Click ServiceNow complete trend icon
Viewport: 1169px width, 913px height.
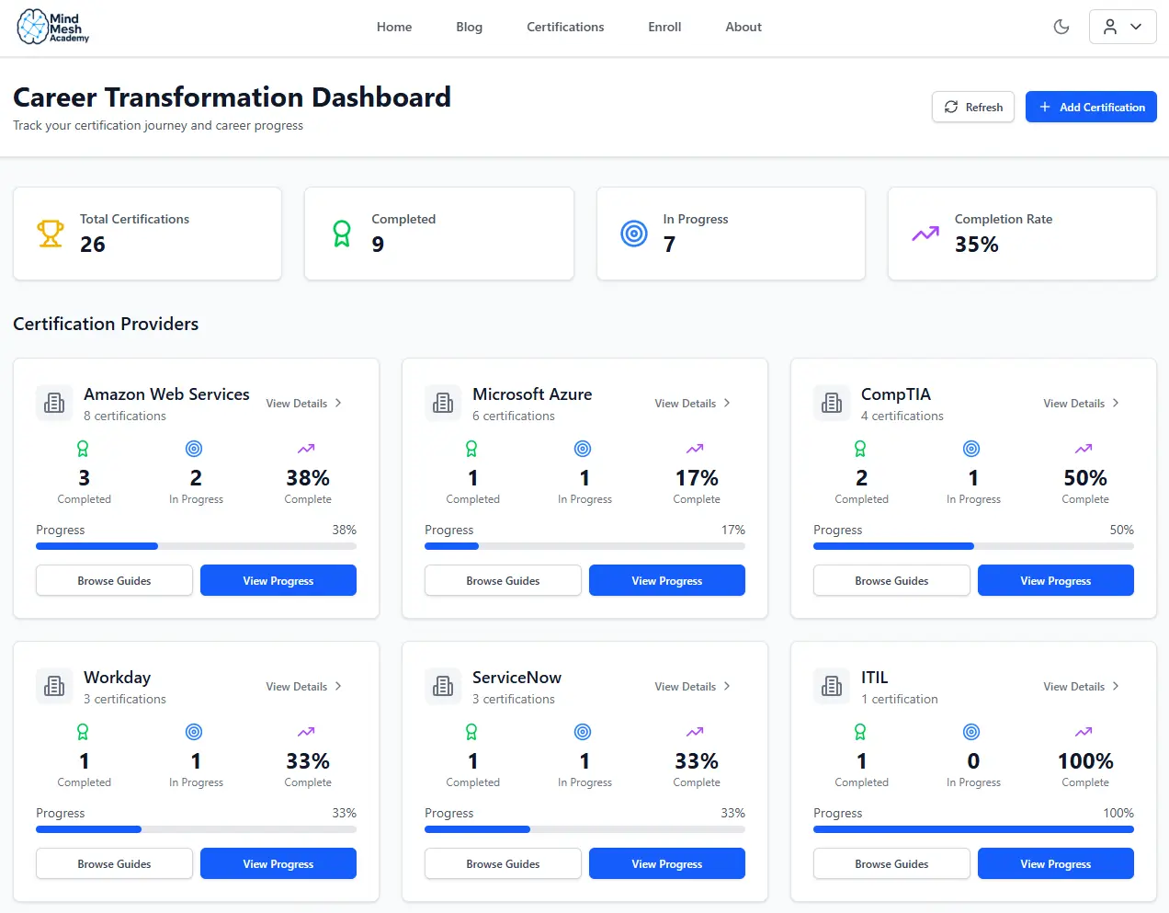(695, 732)
